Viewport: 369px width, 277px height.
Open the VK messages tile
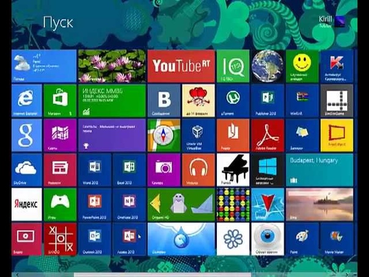164,100
